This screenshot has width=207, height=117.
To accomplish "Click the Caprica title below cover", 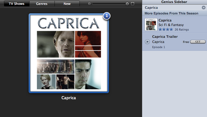I will [69, 98].
